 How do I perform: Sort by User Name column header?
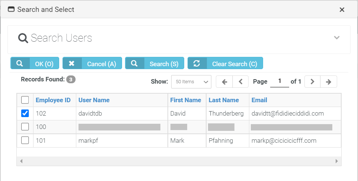point(94,100)
